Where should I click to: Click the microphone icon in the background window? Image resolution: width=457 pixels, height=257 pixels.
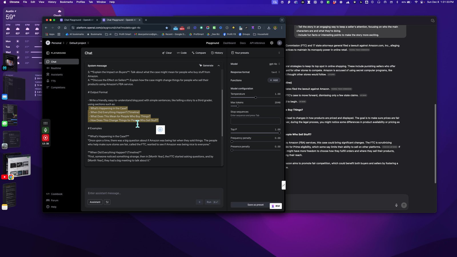[x=396, y=205]
